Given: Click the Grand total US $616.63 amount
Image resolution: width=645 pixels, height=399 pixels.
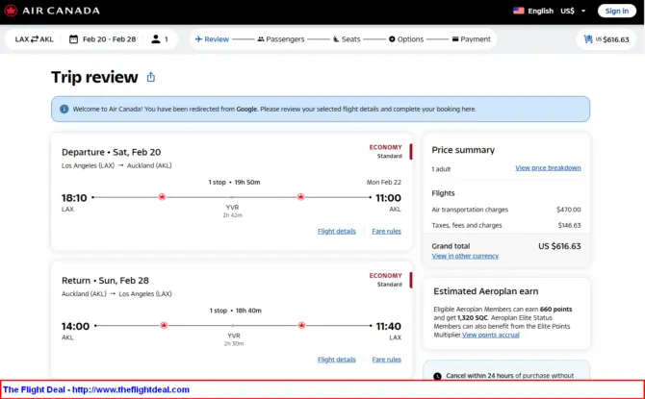Looking at the screenshot, I should tap(559, 246).
